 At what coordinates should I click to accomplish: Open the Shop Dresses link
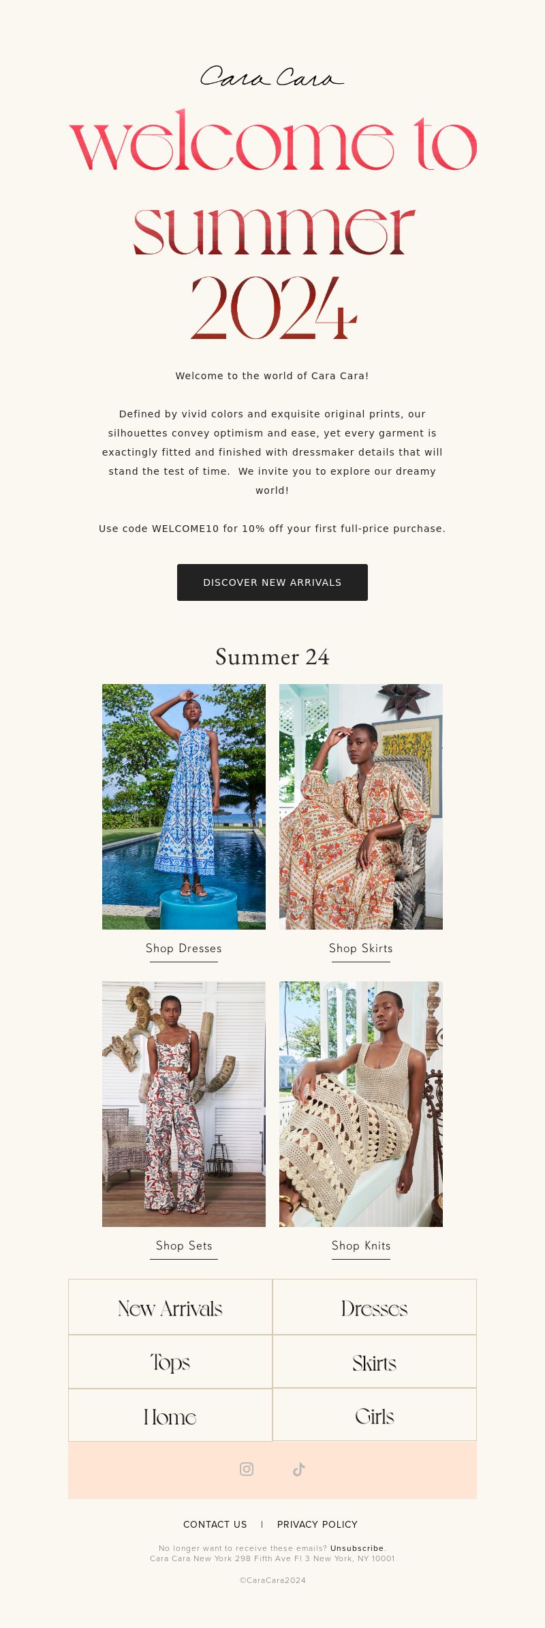184,949
